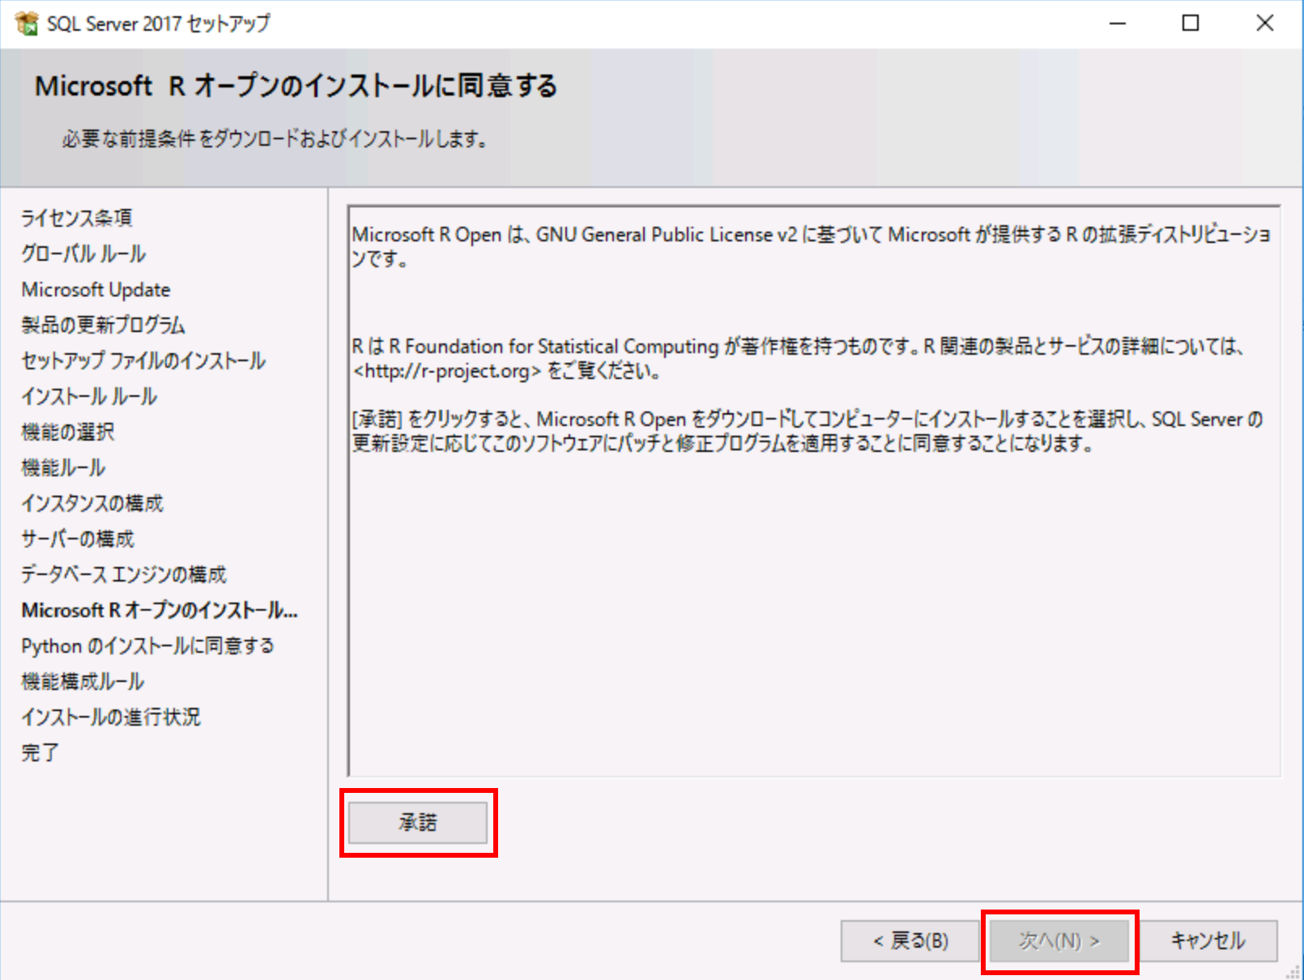Select the データベース エンジンの構成 step
This screenshot has width=1304, height=980.
(x=124, y=574)
